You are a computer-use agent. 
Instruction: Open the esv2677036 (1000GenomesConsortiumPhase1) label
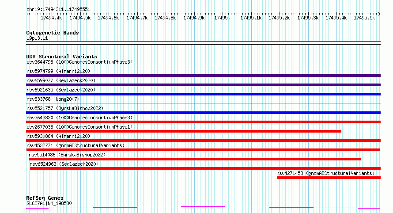click(79, 127)
